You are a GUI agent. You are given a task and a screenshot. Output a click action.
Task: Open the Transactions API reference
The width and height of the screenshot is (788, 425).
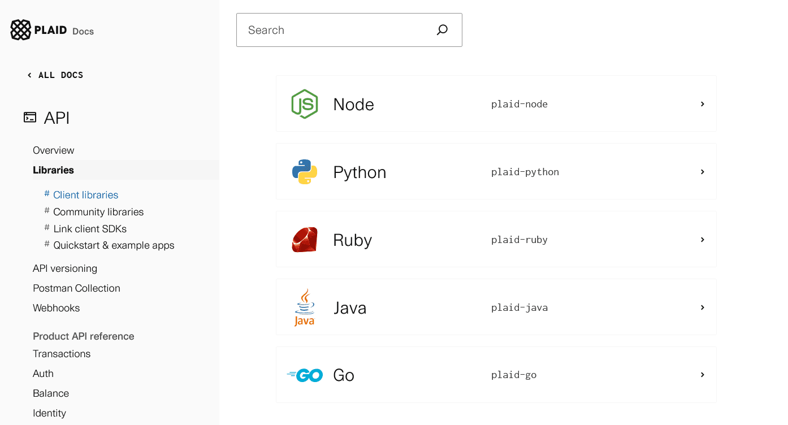[x=62, y=353]
